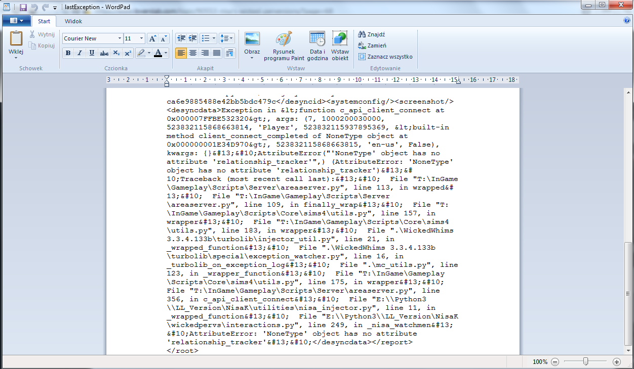Open the paragraph settings dialog icon
Viewport: 634px width, 369px height.
(x=230, y=53)
